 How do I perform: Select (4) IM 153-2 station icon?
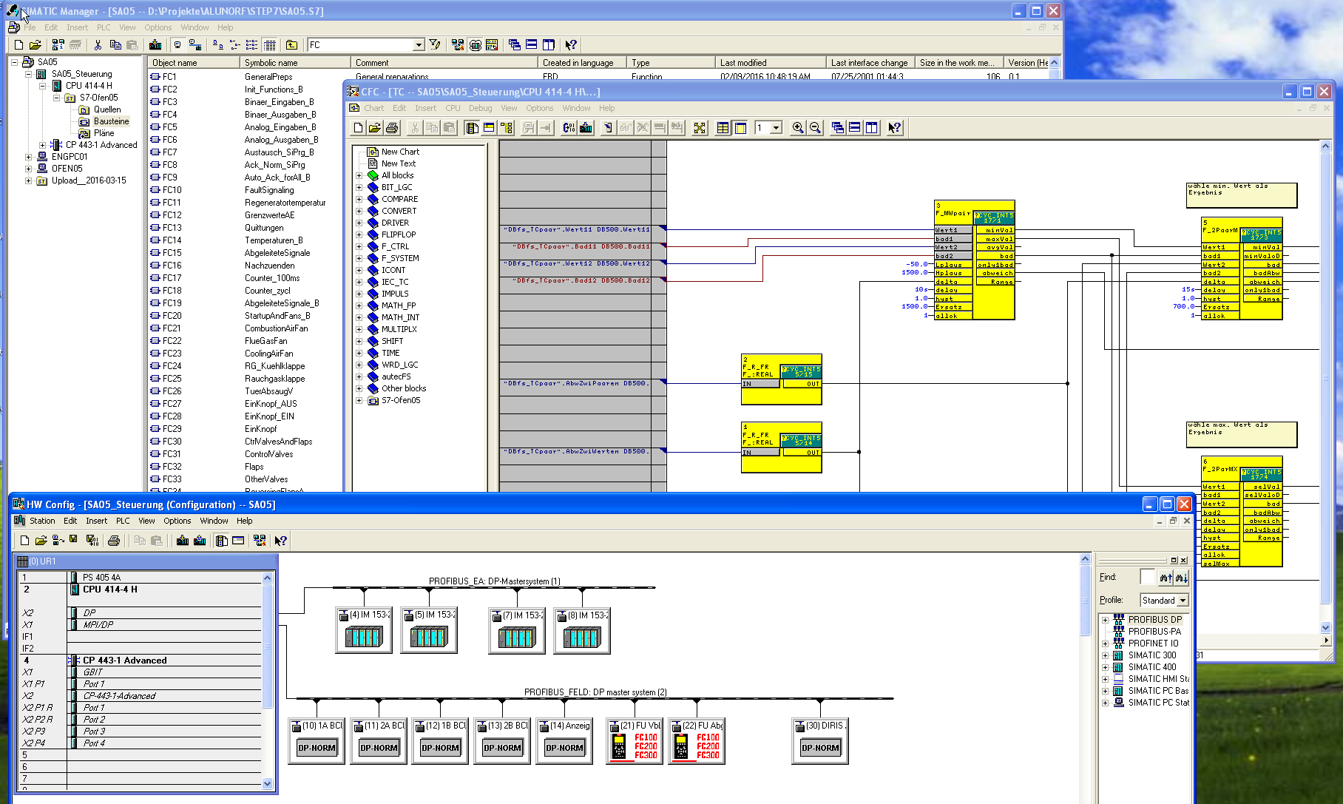coord(364,631)
